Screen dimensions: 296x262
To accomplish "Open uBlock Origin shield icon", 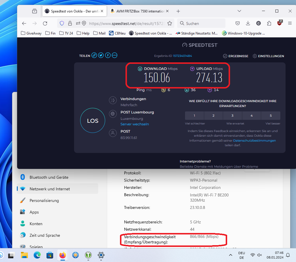I will tap(279, 23).
